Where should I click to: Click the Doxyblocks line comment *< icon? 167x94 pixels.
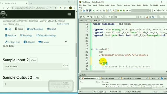(x=91, y=17)
